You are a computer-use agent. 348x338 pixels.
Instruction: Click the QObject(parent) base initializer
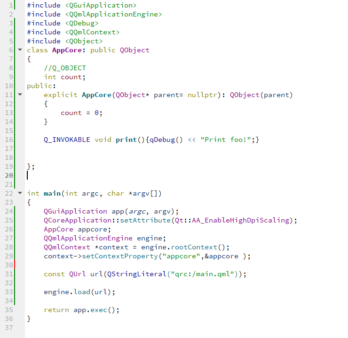click(261, 95)
